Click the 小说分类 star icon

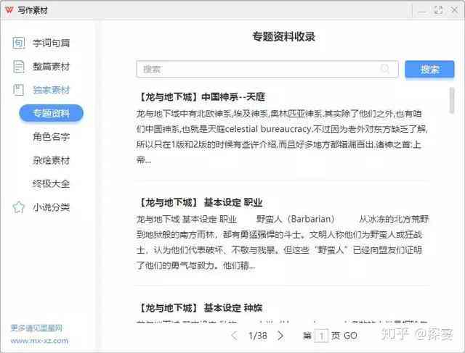coord(19,207)
